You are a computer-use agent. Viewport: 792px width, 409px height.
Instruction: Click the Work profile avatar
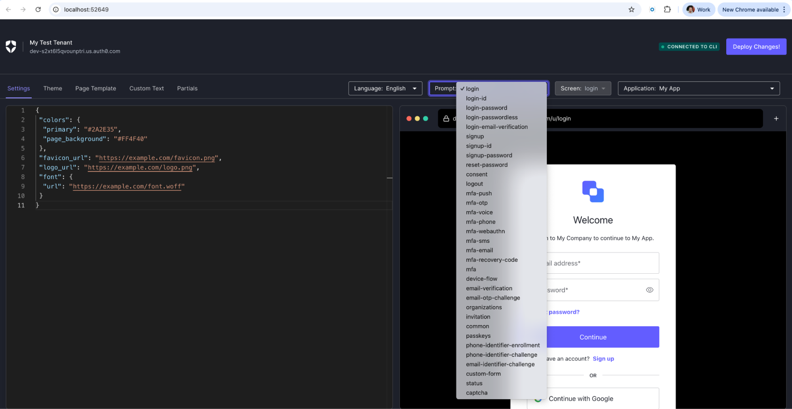point(691,9)
